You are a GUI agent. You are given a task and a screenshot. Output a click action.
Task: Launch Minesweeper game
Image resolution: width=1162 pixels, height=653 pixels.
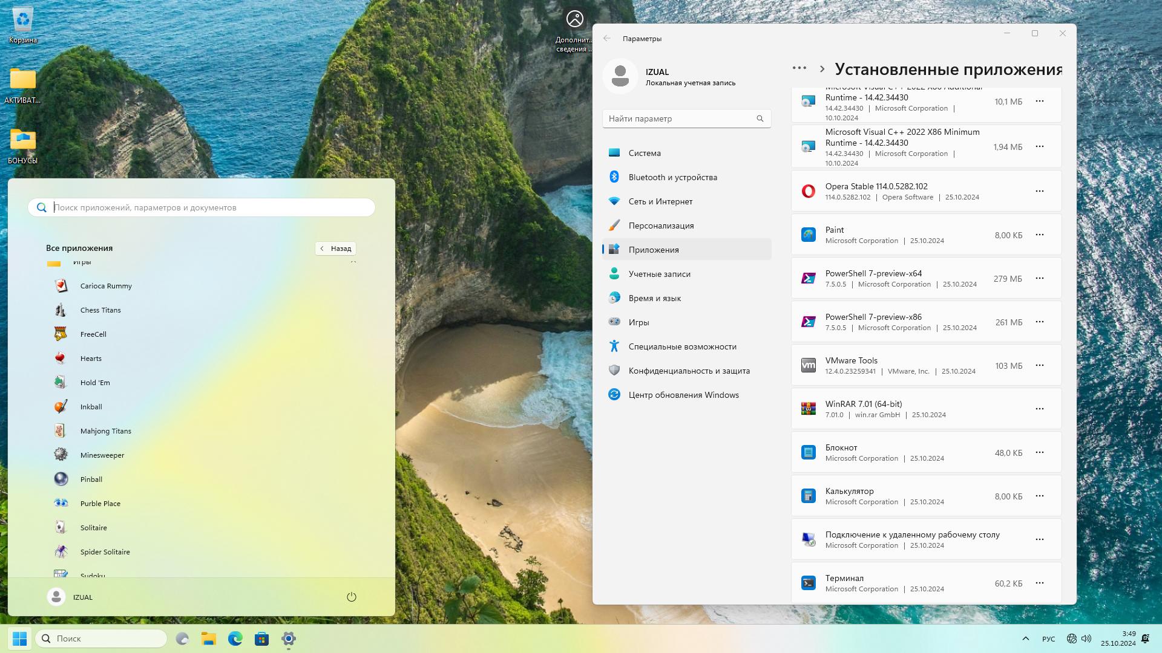[102, 455]
